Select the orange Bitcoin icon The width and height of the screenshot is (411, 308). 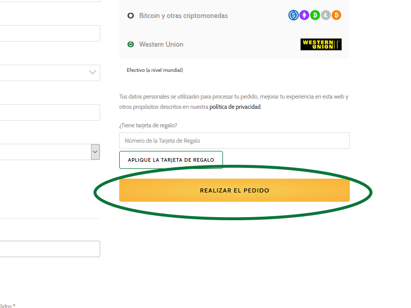click(337, 15)
